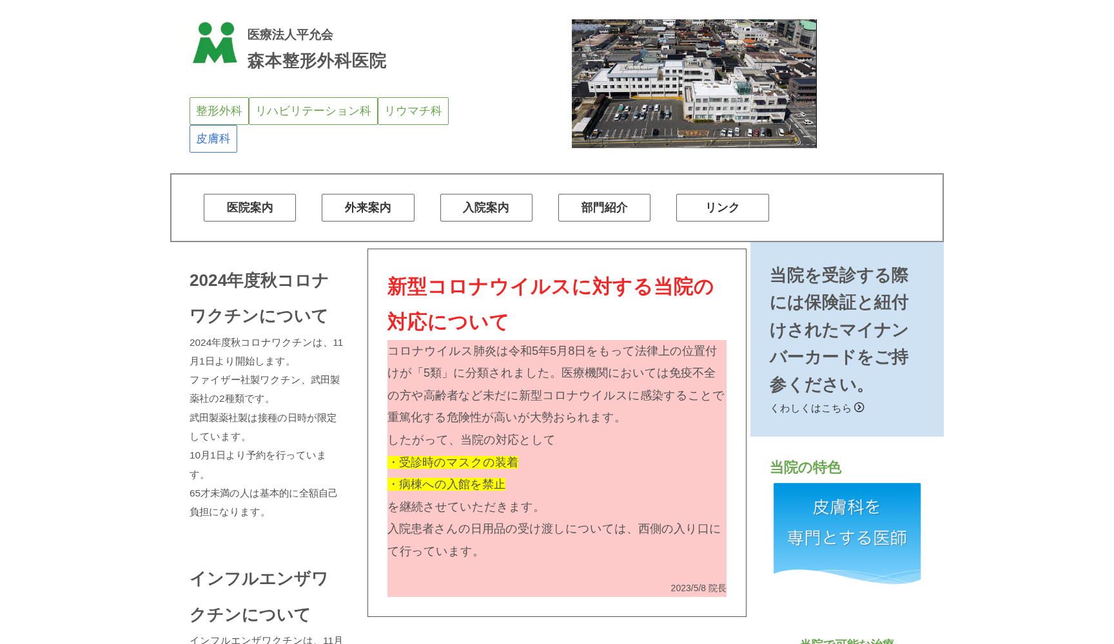Screen dimensions: 1114x644
Task: Click the clinic name 森本整形外科医院
Action: (316, 61)
